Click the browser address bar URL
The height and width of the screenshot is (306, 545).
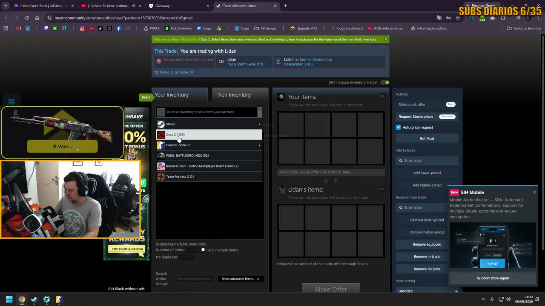(x=123, y=18)
